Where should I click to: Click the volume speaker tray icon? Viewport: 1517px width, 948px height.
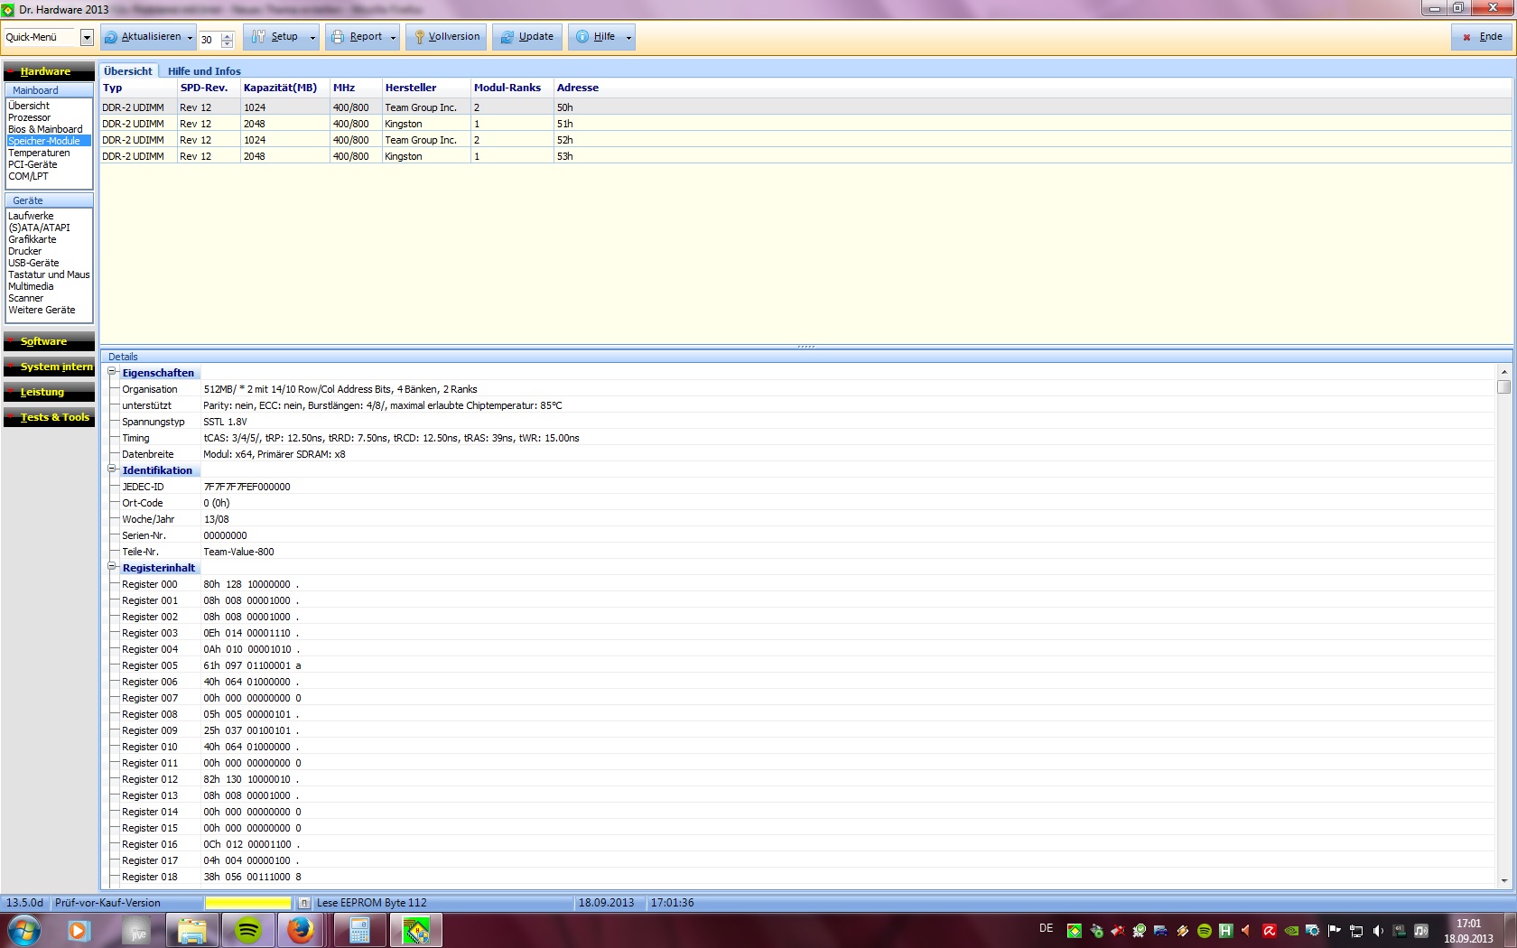point(1378,931)
